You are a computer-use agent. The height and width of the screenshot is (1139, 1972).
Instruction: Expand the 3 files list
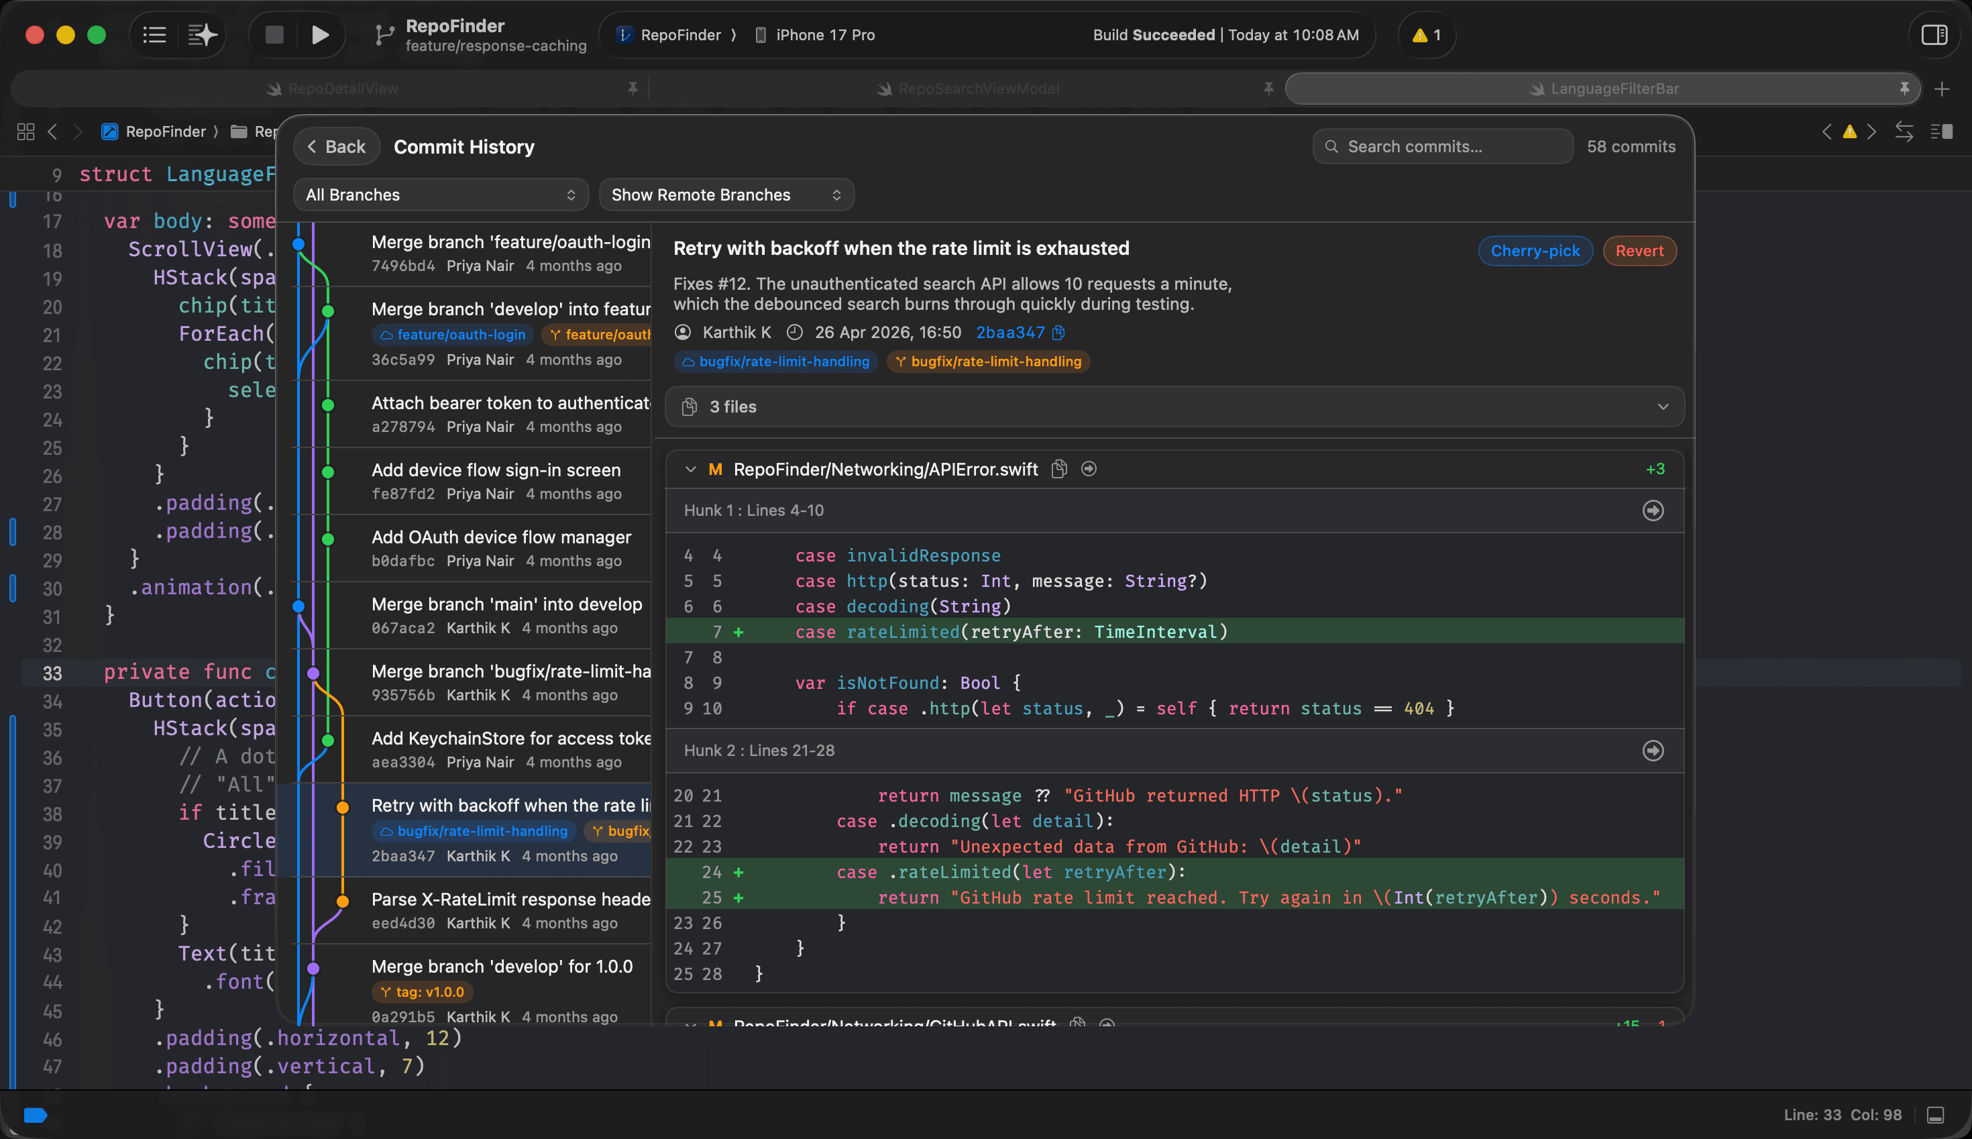point(1174,406)
